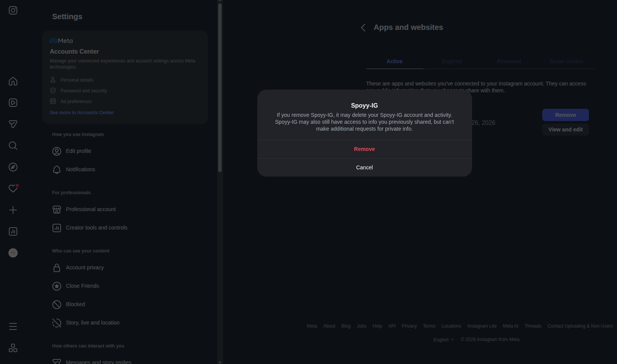Open Notifications heart icon

pos(13,189)
